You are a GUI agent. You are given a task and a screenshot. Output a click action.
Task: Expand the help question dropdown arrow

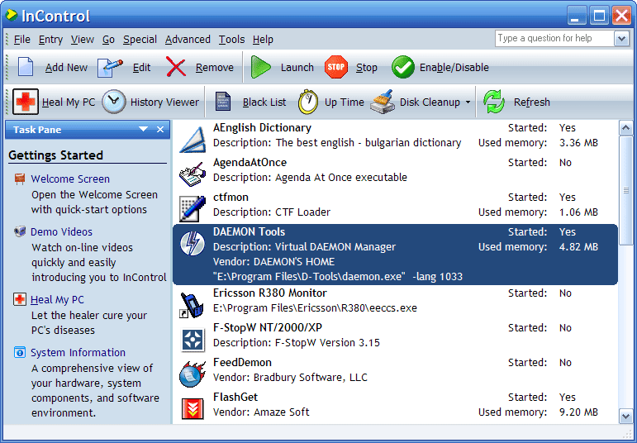coord(621,39)
